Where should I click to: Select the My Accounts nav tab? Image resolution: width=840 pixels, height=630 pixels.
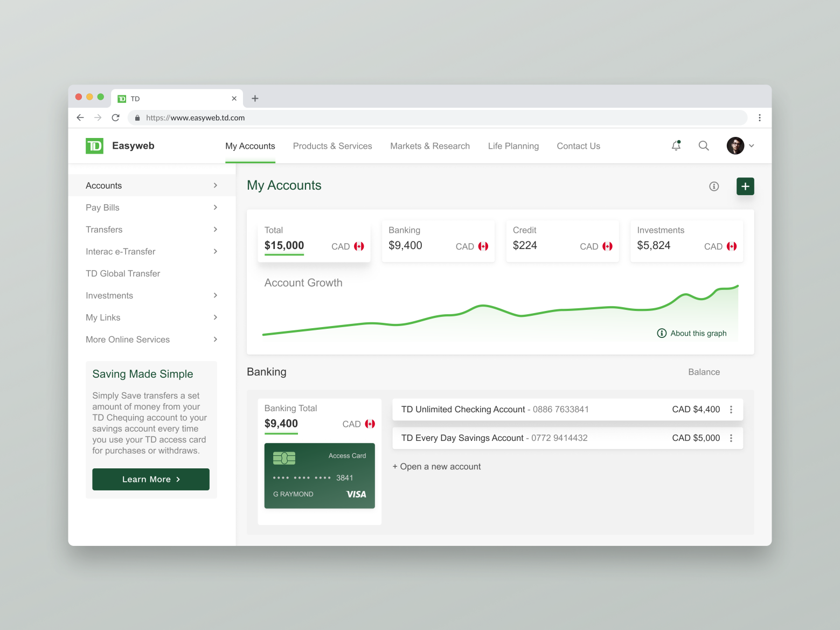[250, 146]
